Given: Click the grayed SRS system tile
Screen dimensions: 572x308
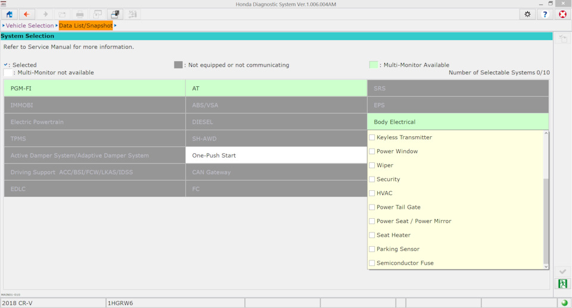Looking at the screenshot, I should click(x=458, y=88).
